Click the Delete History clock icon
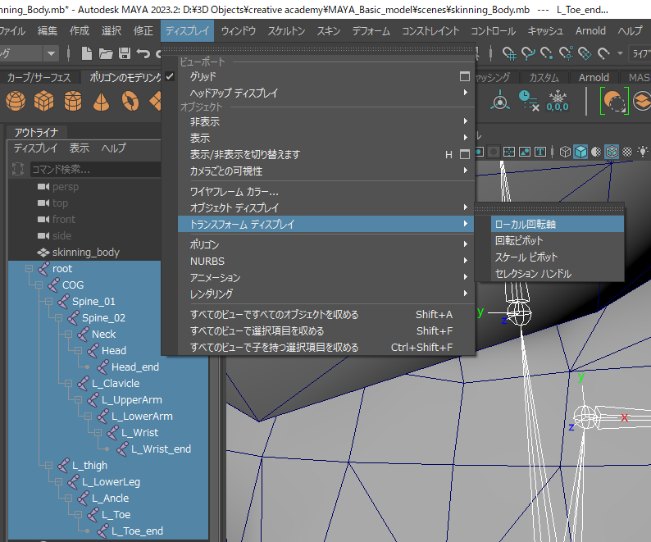 coord(529,101)
